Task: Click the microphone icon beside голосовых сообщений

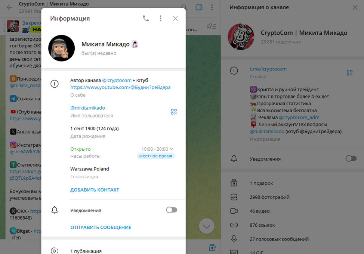Action: (x=234, y=239)
